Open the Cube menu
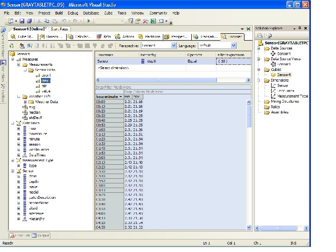The height and width of the screenshot is (252, 336). point(108,13)
